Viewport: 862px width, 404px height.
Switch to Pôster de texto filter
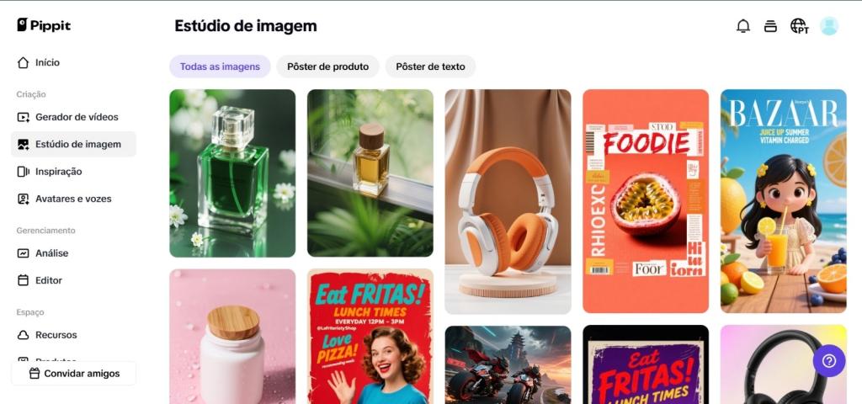point(430,66)
